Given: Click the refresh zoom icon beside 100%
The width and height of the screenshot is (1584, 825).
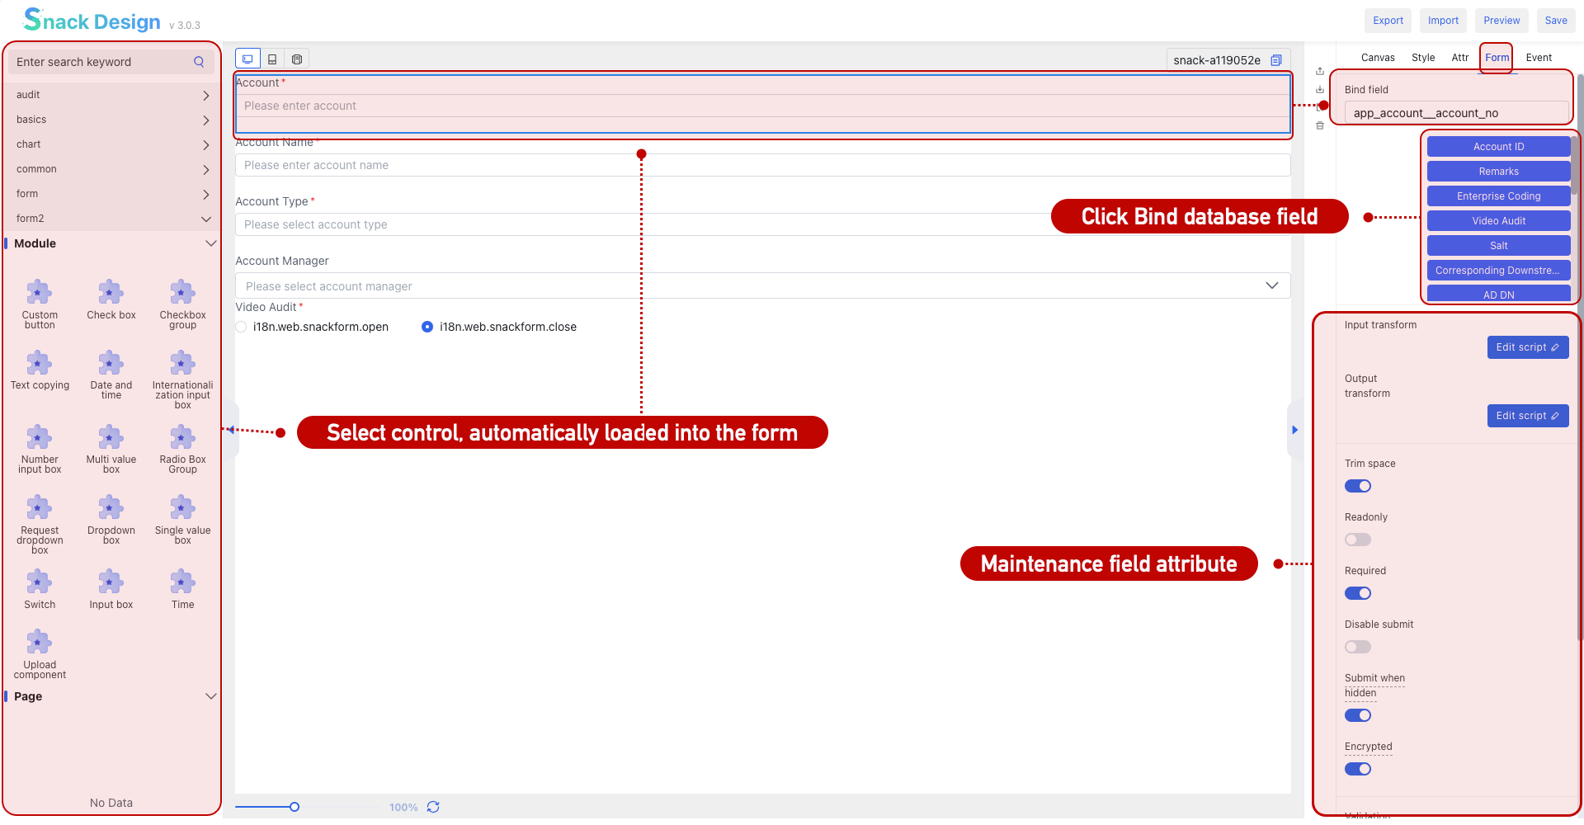Looking at the screenshot, I should coord(433,807).
